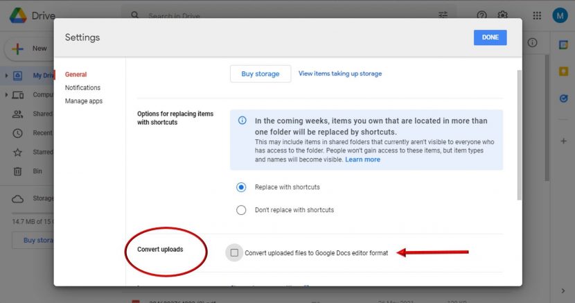Click the Settings dialog scrollbar

(520, 135)
